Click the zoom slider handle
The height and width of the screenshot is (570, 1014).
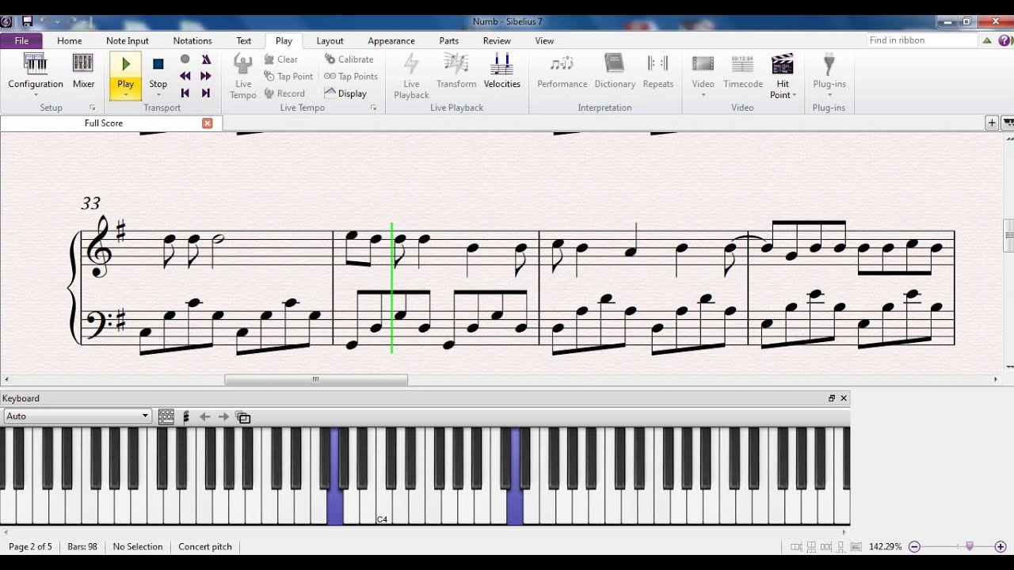pos(969,546)
